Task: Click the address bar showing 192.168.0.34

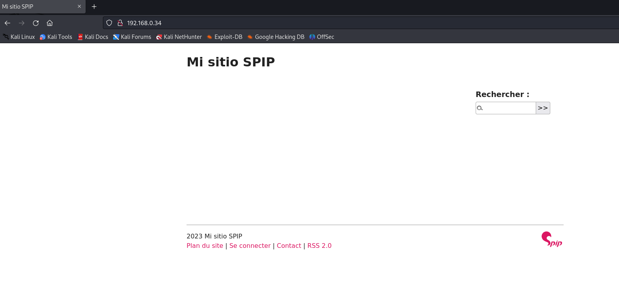Action: point(361,23)
